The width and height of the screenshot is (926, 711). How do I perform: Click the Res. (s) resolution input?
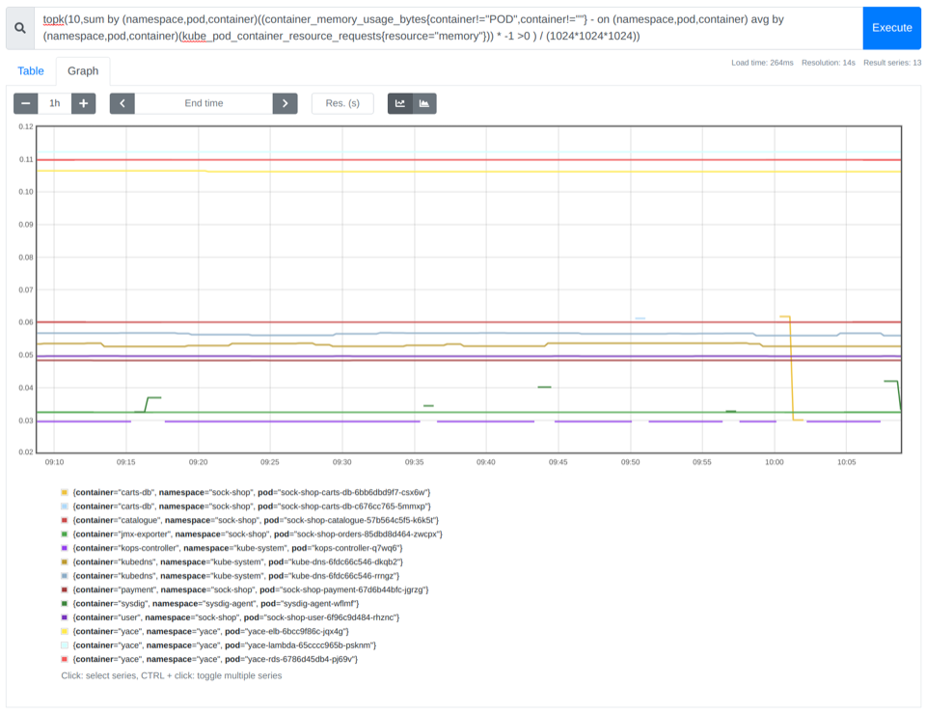(x=342, y=102)
